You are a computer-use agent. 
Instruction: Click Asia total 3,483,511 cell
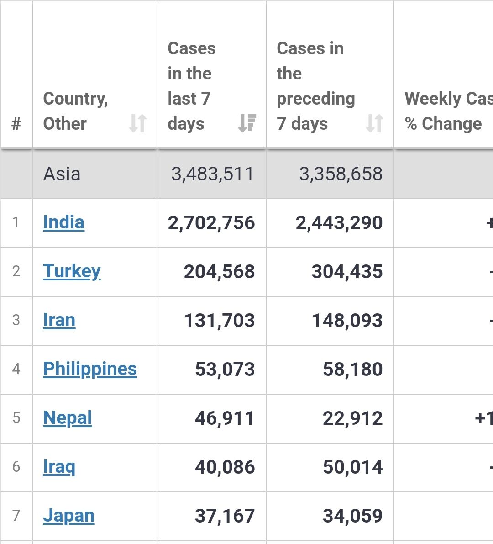tap(212, 174)
